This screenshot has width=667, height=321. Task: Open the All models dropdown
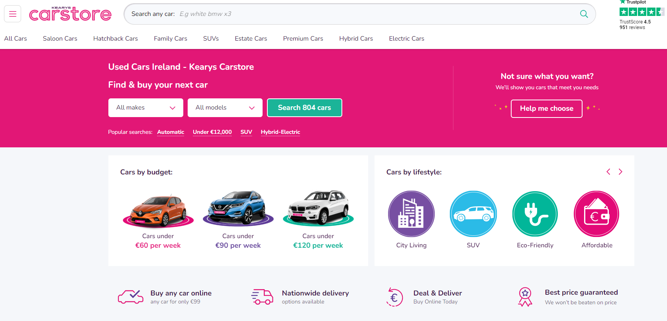(225, 108)
